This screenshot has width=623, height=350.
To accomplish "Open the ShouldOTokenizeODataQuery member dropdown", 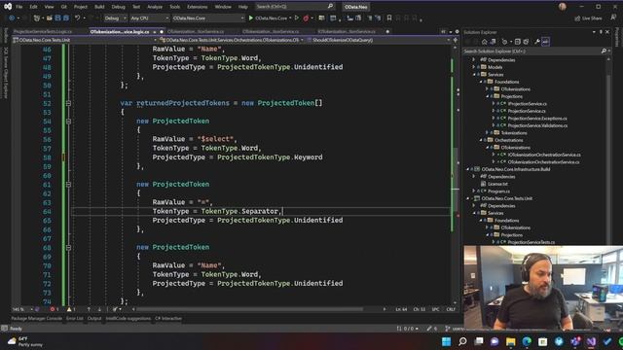I will [378, 40].
